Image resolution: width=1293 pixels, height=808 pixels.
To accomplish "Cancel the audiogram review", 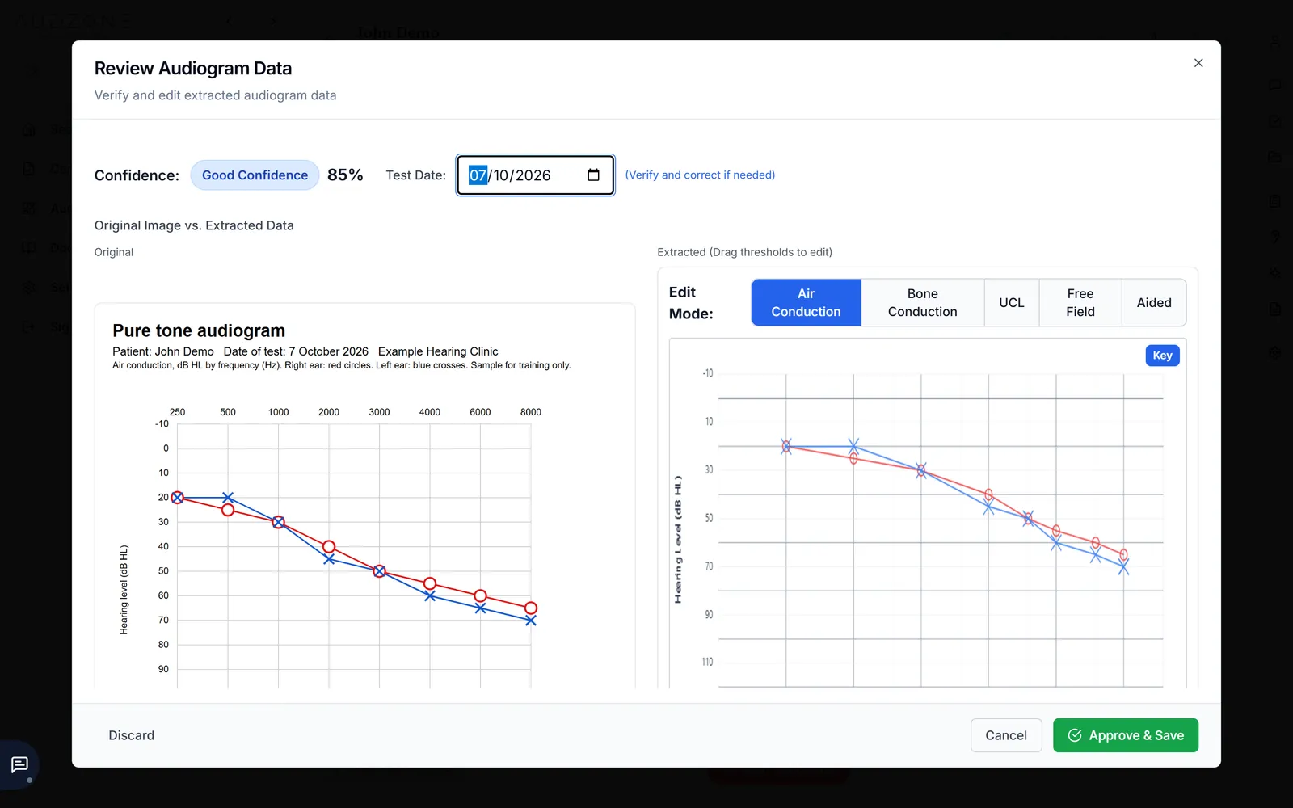I will [x=1006, y=735].
